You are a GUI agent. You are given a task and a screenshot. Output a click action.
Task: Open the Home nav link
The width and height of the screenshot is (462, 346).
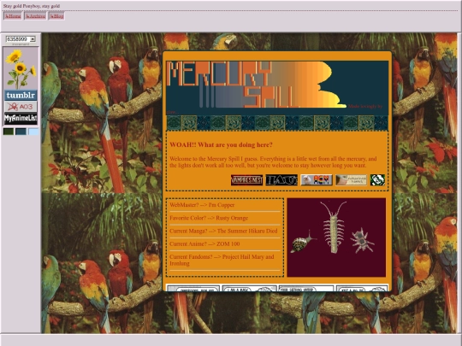click(x=13, y=16)
